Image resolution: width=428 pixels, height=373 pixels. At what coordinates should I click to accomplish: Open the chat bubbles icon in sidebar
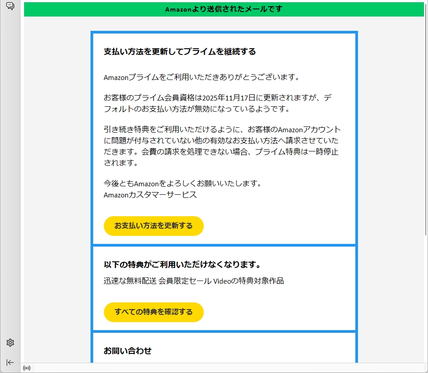coord(10,6)
